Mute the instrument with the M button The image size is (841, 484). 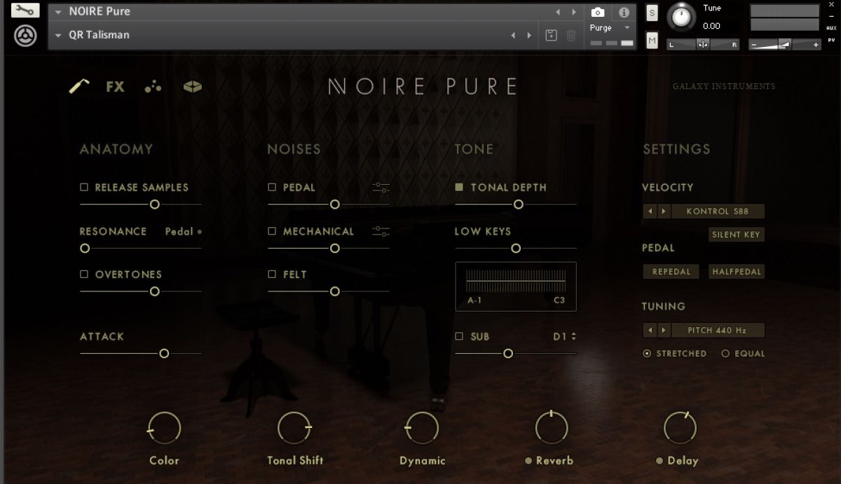pyautogui.click(x=652, y=41)
